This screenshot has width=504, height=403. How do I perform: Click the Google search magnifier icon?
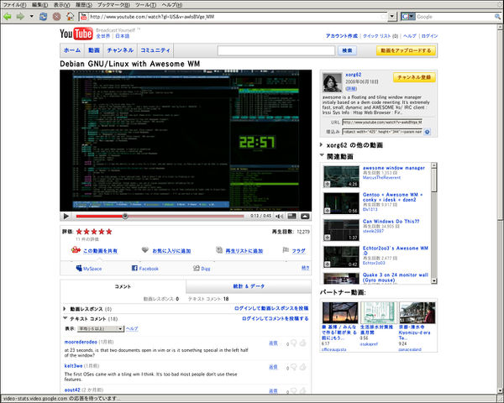coord(497,17)
